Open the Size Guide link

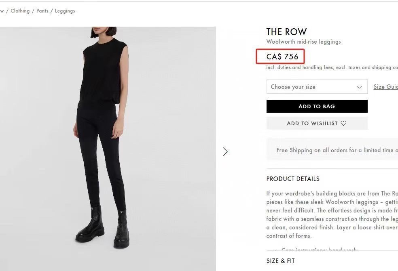(x=385, y=87)
